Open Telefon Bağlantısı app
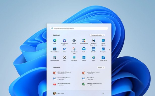155x96 pixels. [103, 41]
